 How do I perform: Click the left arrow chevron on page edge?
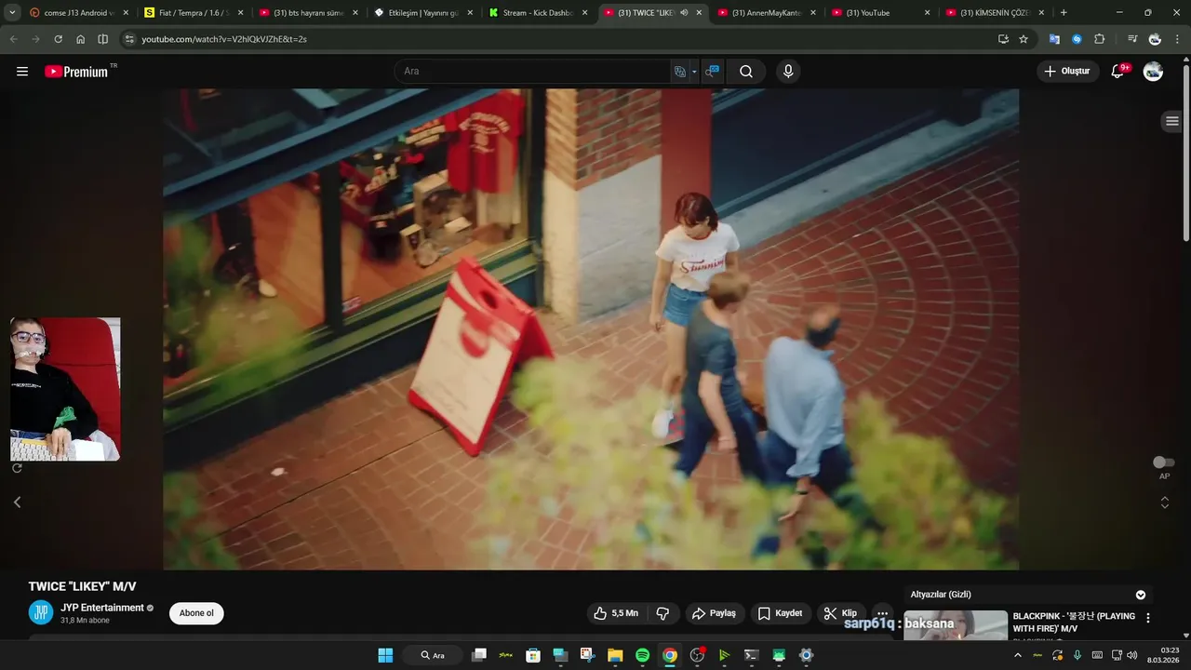tap(17, 502)
